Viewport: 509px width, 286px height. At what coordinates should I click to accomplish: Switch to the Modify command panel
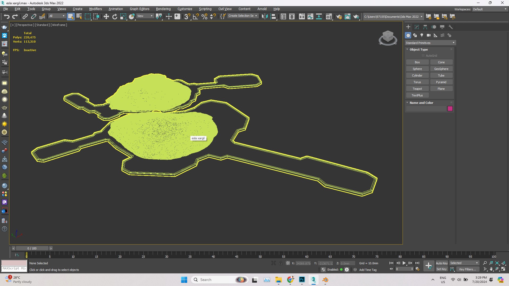click(x=417, y=27)
